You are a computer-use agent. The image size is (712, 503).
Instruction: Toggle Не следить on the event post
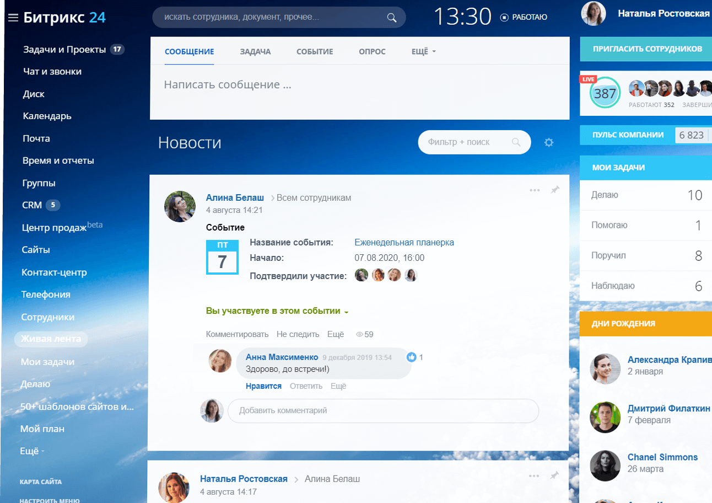click(298, 334)
